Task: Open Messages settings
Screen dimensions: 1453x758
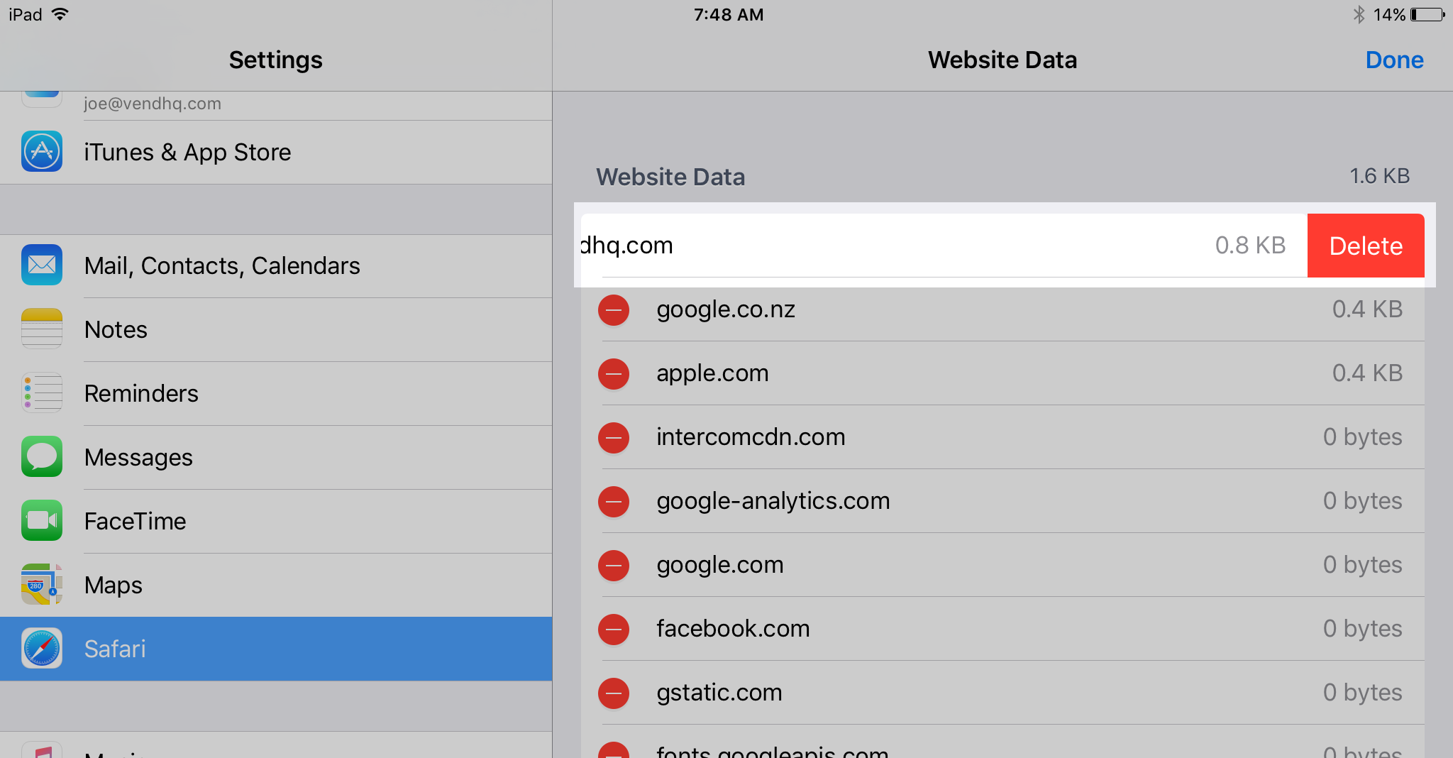Action: tap(276, 458)
